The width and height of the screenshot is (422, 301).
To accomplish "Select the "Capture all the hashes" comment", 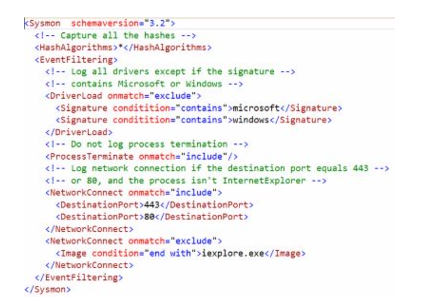I will point(115,35).
